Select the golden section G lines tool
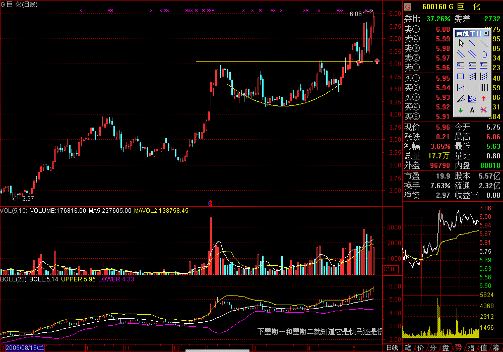 [x=461, y=66]
